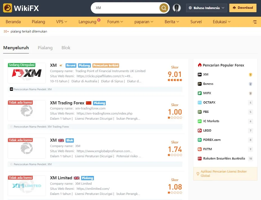This screenshot has height=200, width=261.
Task: Click the Aplikasi Pencarian Lisensi Broker Global banner
Action: [x=225, y=174]
